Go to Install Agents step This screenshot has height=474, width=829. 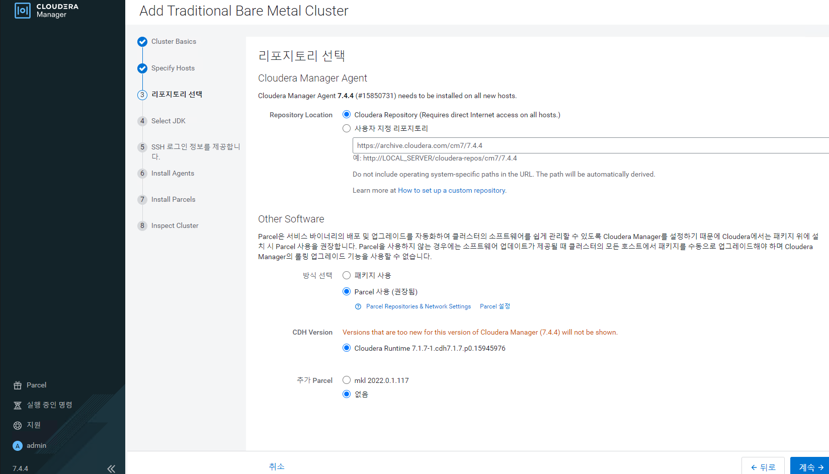pos(173,173)
